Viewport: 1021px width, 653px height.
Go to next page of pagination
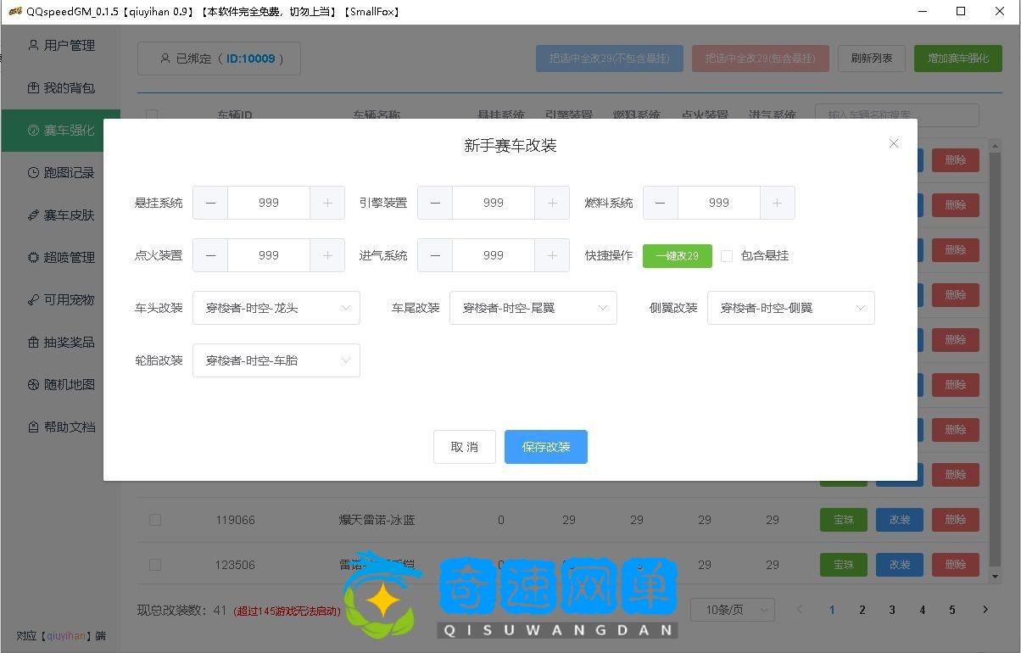pos(985,610)
